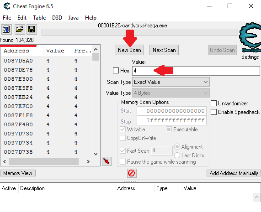Open Memory View
The height and width of the screenshot is (212, 261).
18,173
